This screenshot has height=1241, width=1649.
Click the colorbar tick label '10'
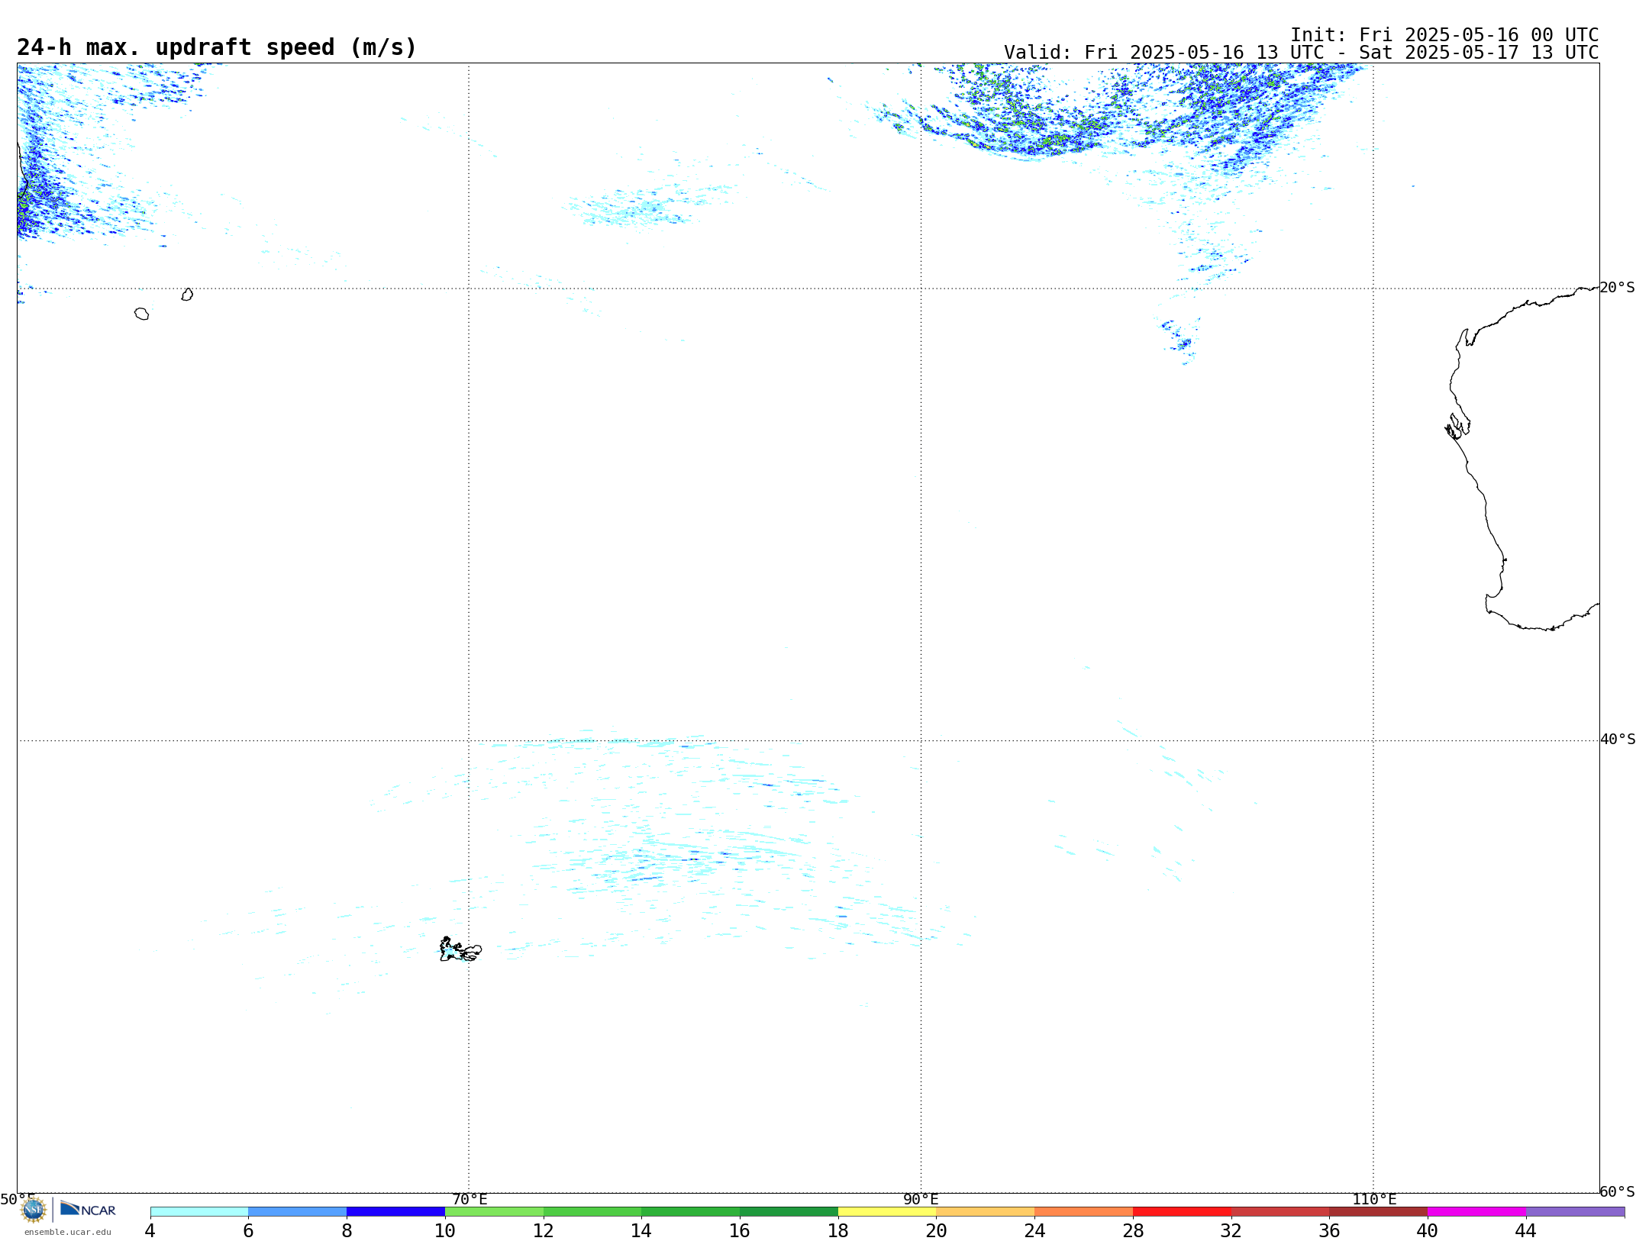445,1231
